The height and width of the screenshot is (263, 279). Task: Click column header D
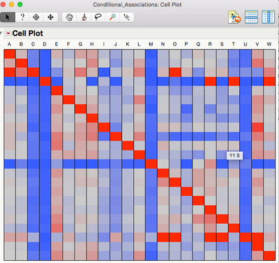pyautogui.click(x=45, y=44)
